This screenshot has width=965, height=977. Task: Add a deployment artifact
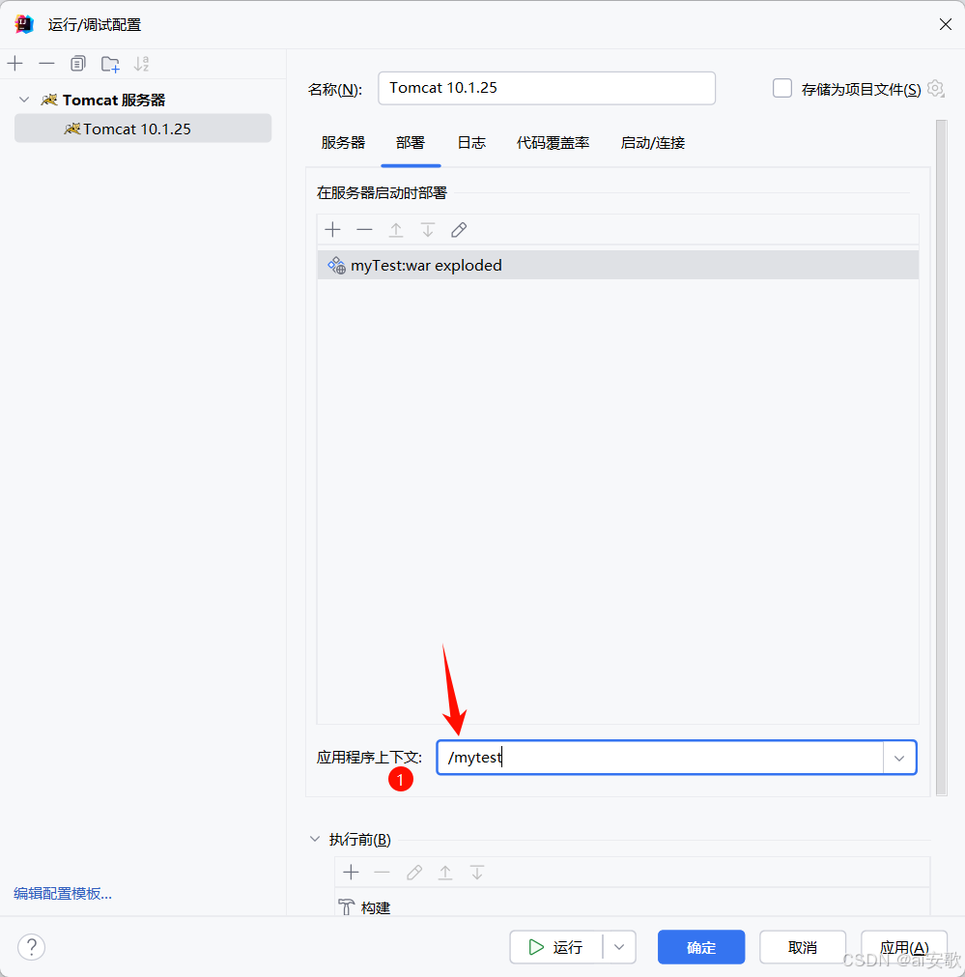pos(333,230)
